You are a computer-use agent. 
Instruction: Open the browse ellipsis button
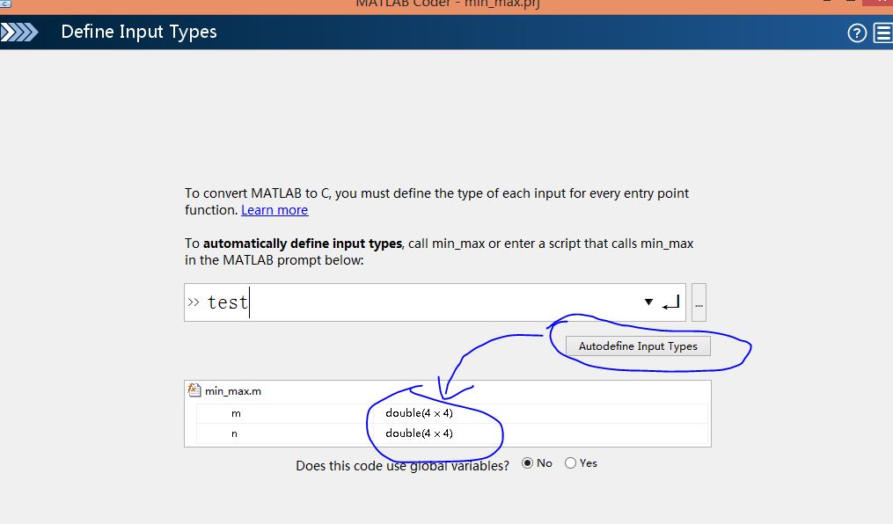[x=699, y=302]
